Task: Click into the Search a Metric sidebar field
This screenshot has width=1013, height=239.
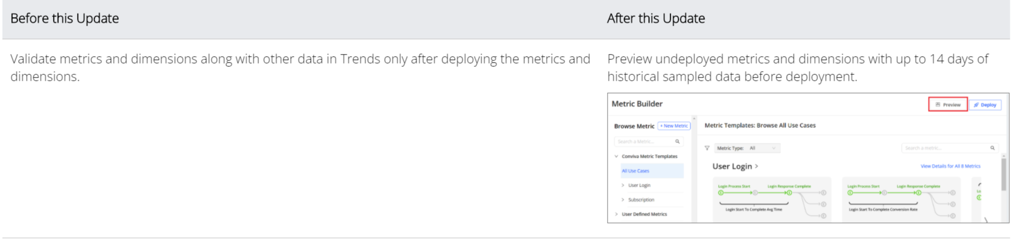Action: click(x=649, y=142)
